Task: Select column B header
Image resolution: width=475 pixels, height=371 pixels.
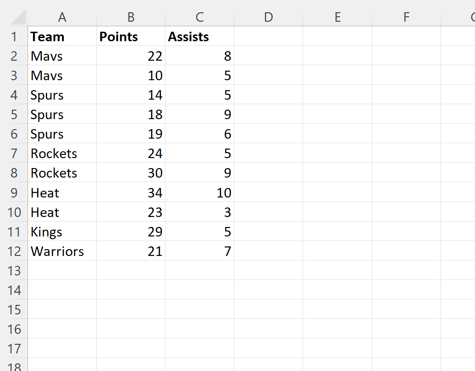Action: [x=131, y=17]
